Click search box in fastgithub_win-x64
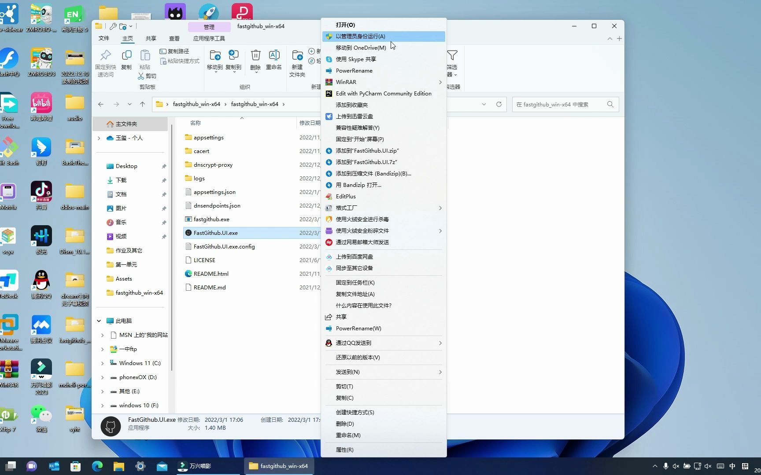Image resolution: width=761 pixels, height=475 pixels. [x=565, y=105]
